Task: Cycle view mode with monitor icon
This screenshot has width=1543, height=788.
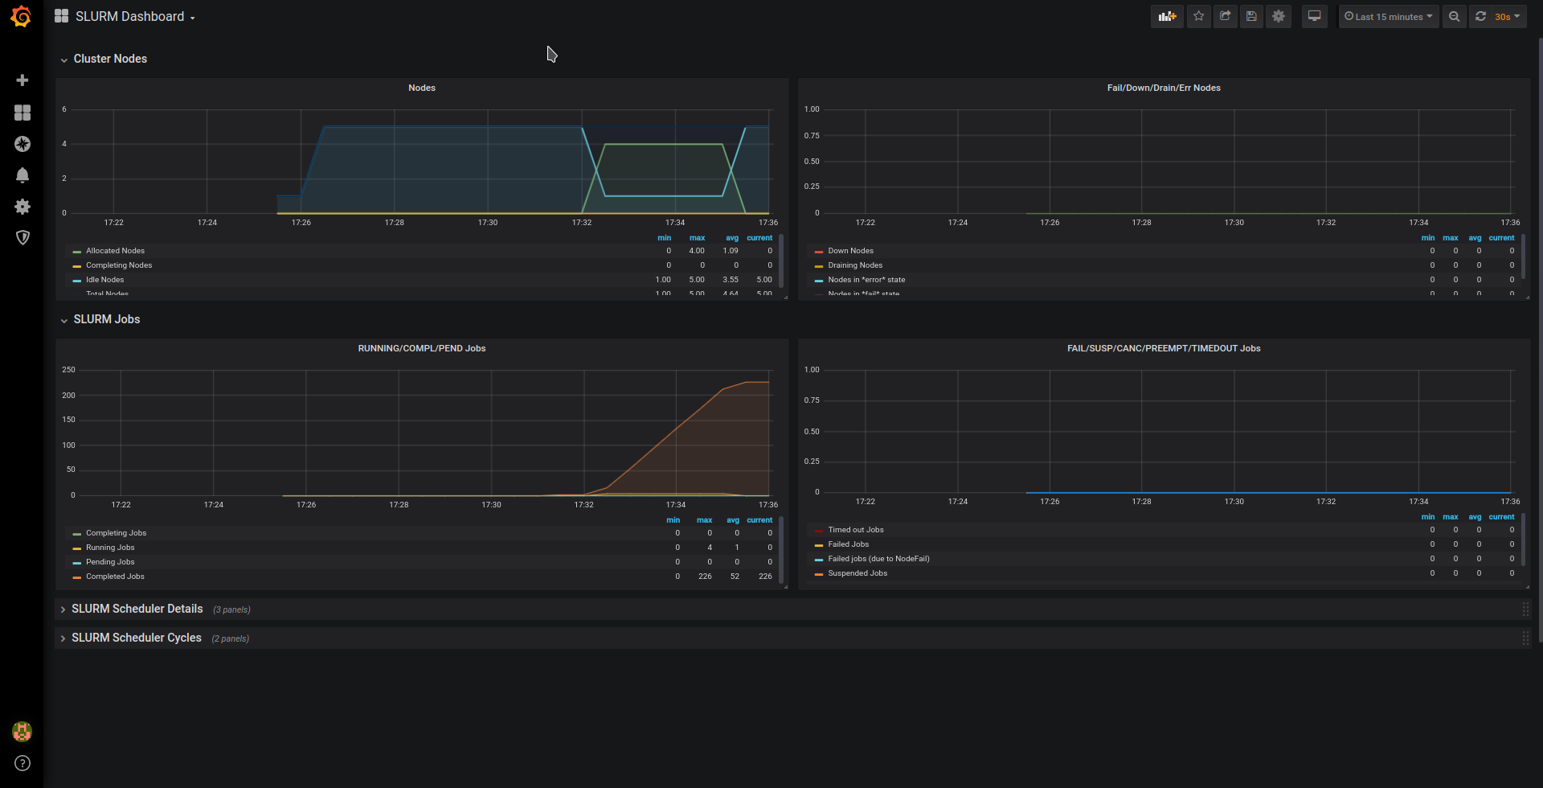Action: pyautogui.click(x=1314, y=17)
